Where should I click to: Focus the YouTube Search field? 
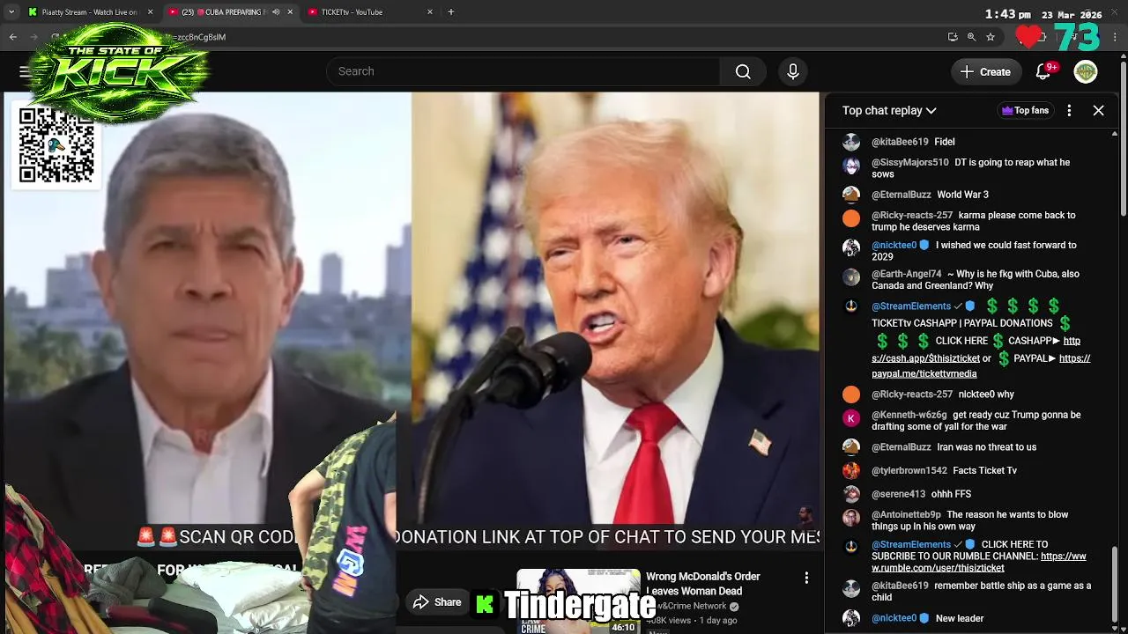click(523, 71)
